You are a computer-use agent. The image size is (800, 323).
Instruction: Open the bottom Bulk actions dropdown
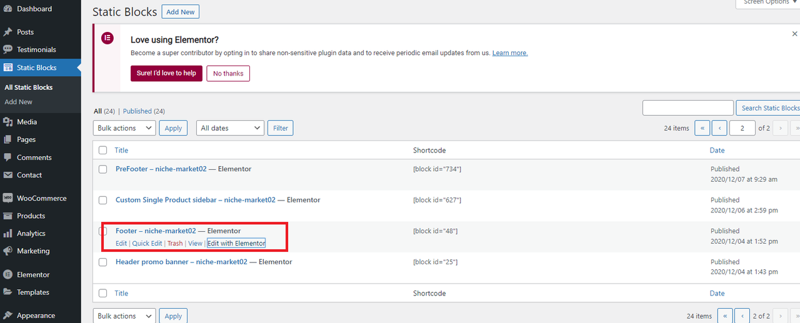coord(124,316)
